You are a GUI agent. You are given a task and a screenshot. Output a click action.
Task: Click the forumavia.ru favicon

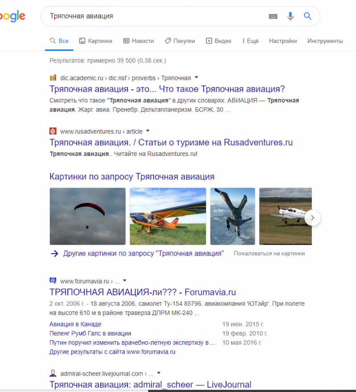pyautogui.click(x=53, y=281)
